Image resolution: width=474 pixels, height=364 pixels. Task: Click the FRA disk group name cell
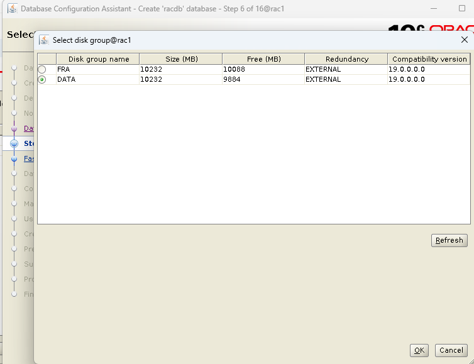point(98,69)
